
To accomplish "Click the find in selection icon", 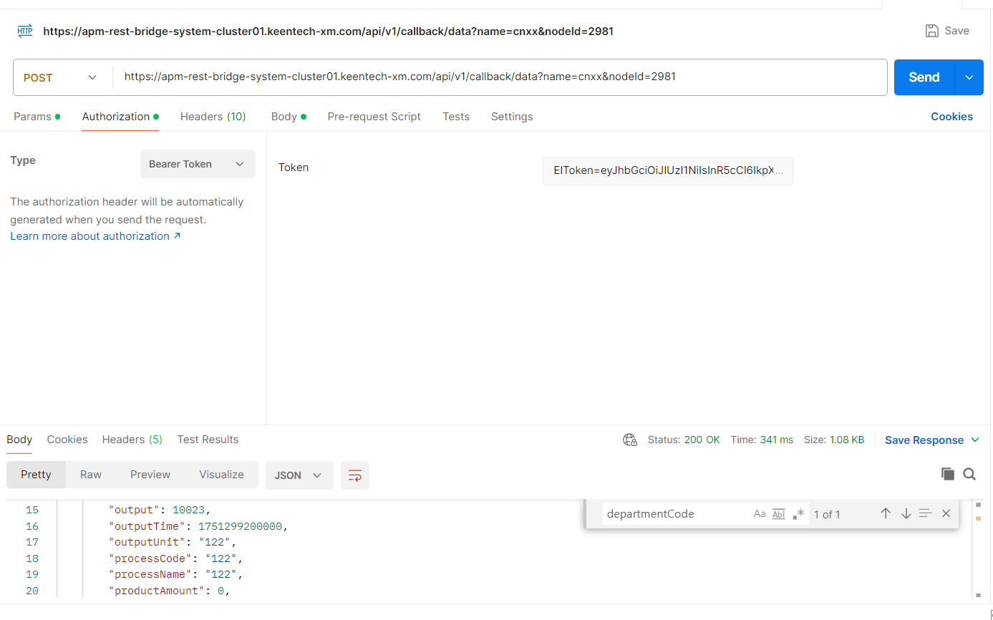I will click(926, 513).
